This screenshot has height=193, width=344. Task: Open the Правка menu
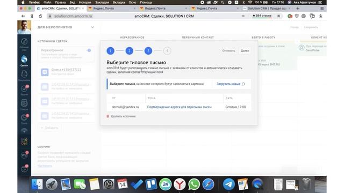(60, 2)
